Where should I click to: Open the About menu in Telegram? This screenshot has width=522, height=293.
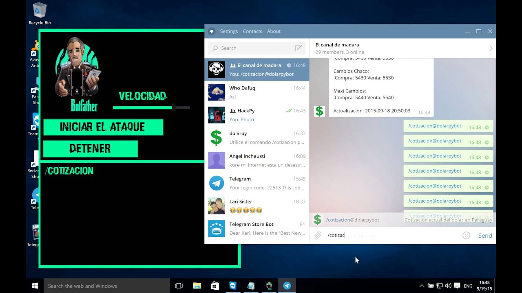(274, 31)
